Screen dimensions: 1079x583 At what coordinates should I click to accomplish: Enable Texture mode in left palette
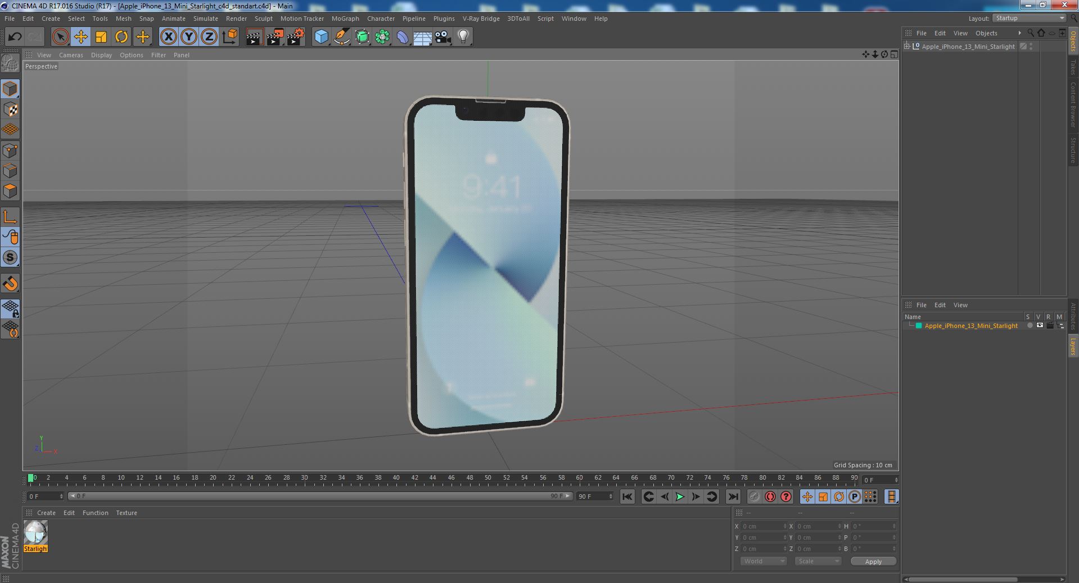10,110
